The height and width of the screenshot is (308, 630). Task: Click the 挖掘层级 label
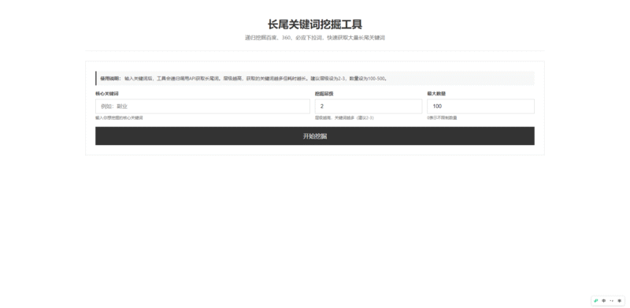[324, 94]
